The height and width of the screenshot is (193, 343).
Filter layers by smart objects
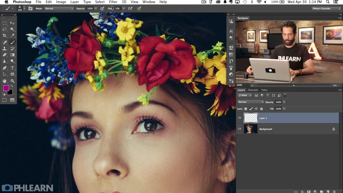pos(279,95)
